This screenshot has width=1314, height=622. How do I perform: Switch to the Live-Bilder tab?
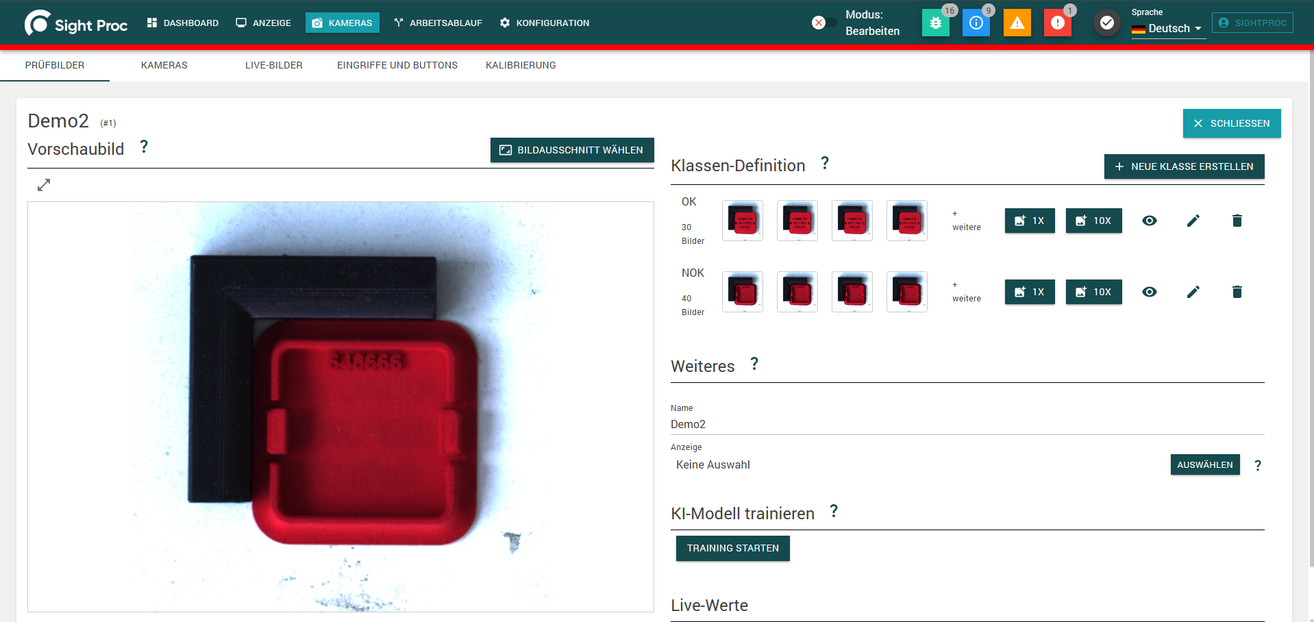(274, 65)
